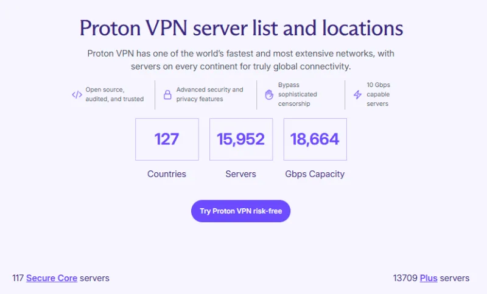487x294 pixels.
Task: Click "Advanced security and privacy features" text
Action: [x=209, y=94]
